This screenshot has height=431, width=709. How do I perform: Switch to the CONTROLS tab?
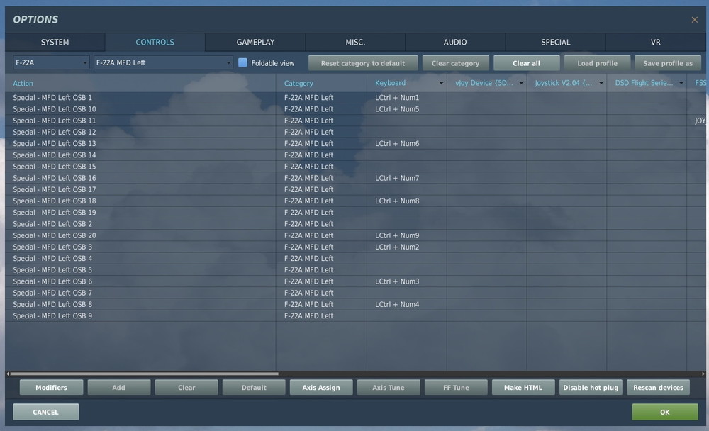tap(155, 42)
